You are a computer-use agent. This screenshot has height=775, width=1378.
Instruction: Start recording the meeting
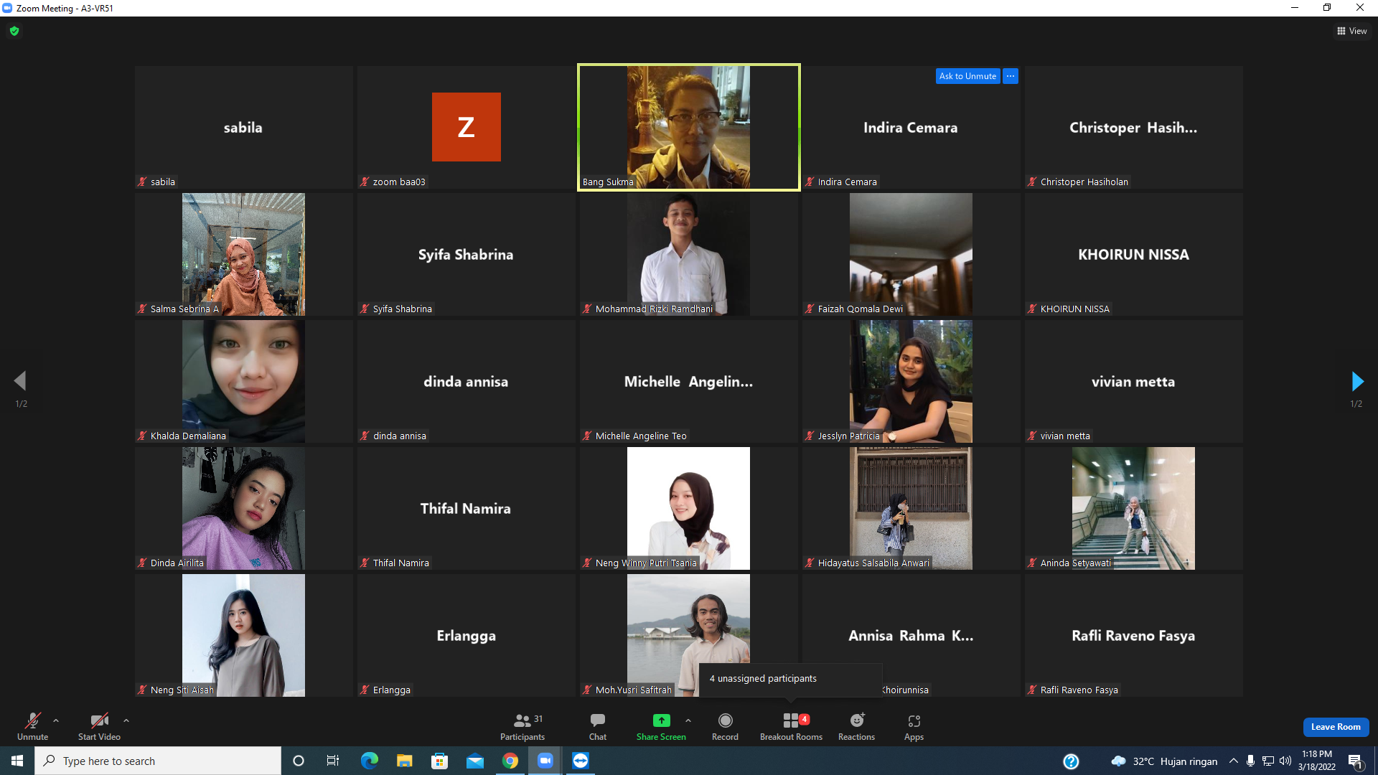tap(725, 725)
